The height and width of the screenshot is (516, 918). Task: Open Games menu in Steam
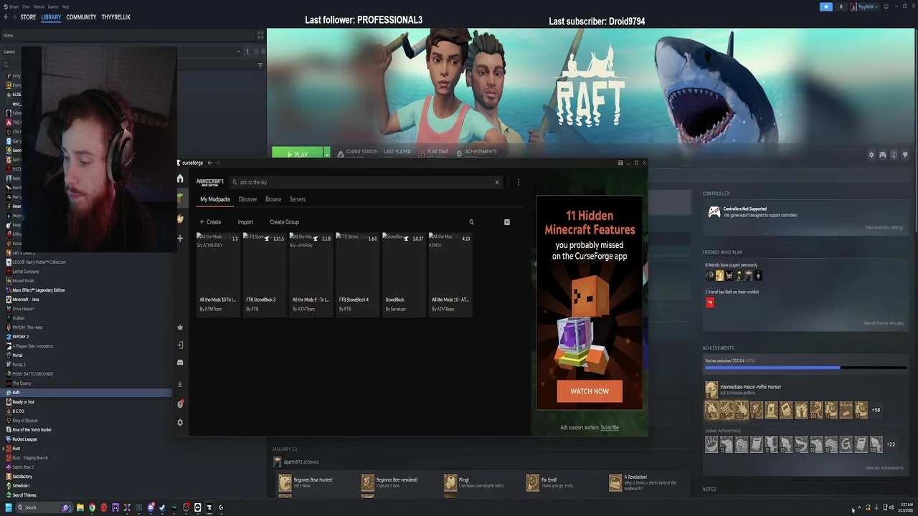(53, 6)
